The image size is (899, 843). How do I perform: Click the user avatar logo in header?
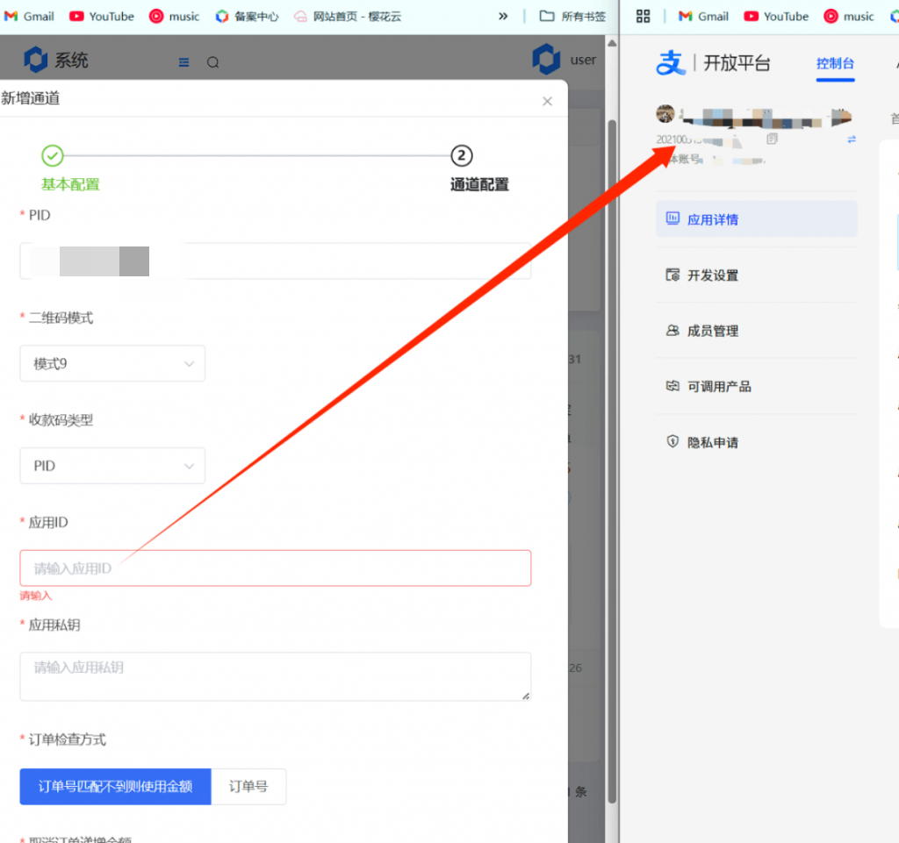546,60
